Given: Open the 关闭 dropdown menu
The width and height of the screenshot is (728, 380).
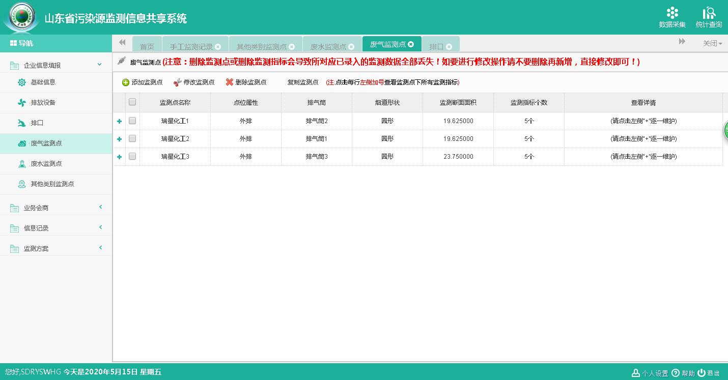Looking at the screenshot, I should 712,44.
